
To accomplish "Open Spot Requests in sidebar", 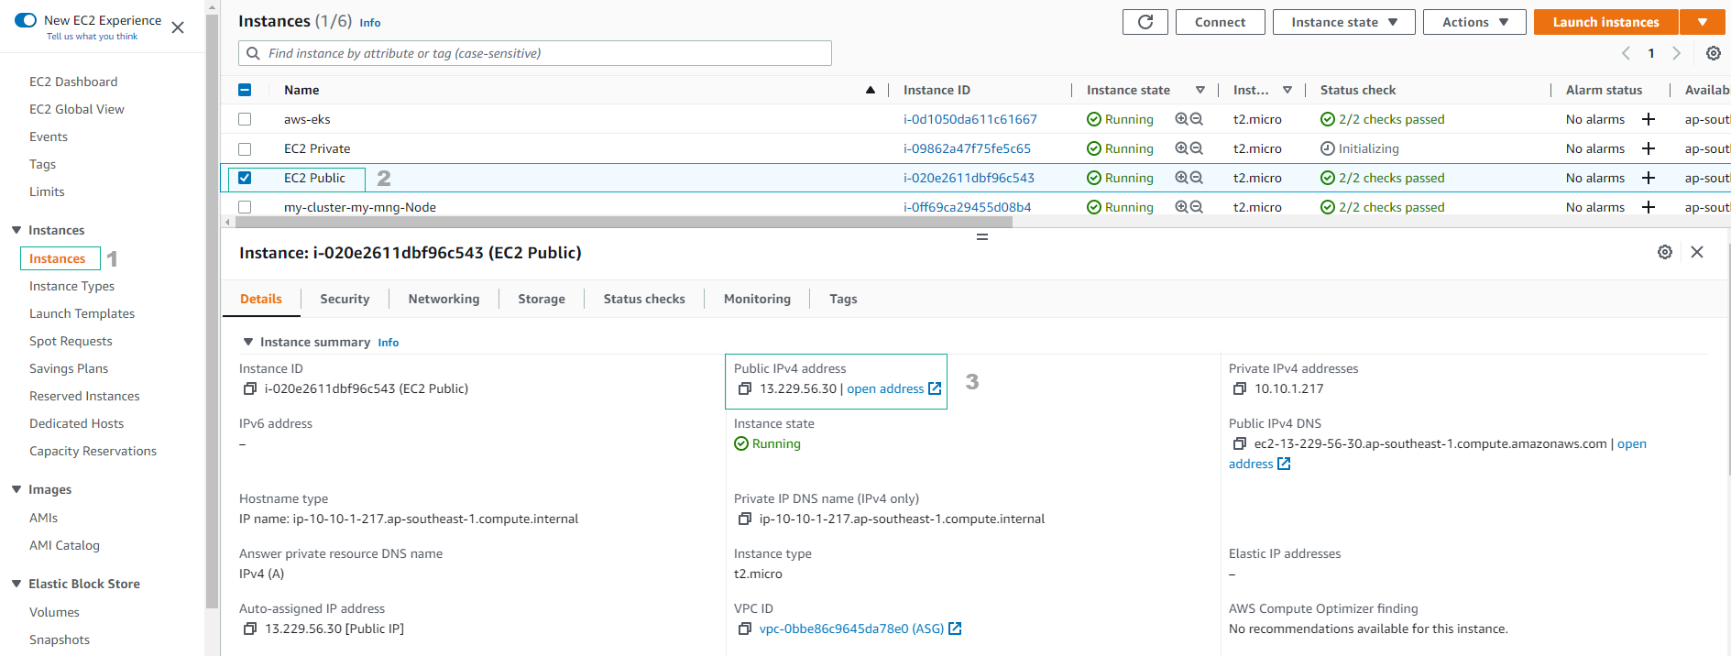I will click(x=71, y=341).
